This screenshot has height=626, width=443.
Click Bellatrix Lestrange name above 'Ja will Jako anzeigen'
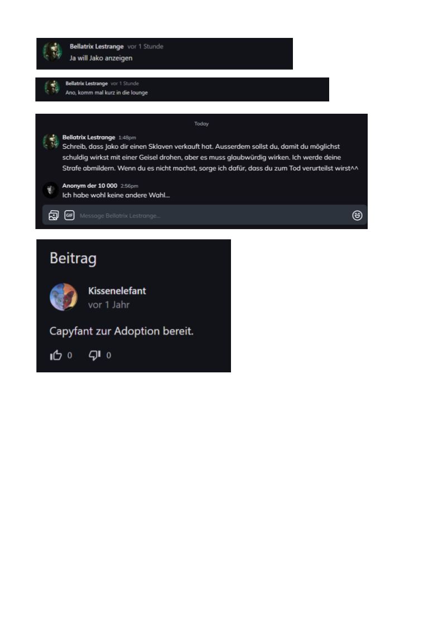pyautogui.click(x=97, y=46)
